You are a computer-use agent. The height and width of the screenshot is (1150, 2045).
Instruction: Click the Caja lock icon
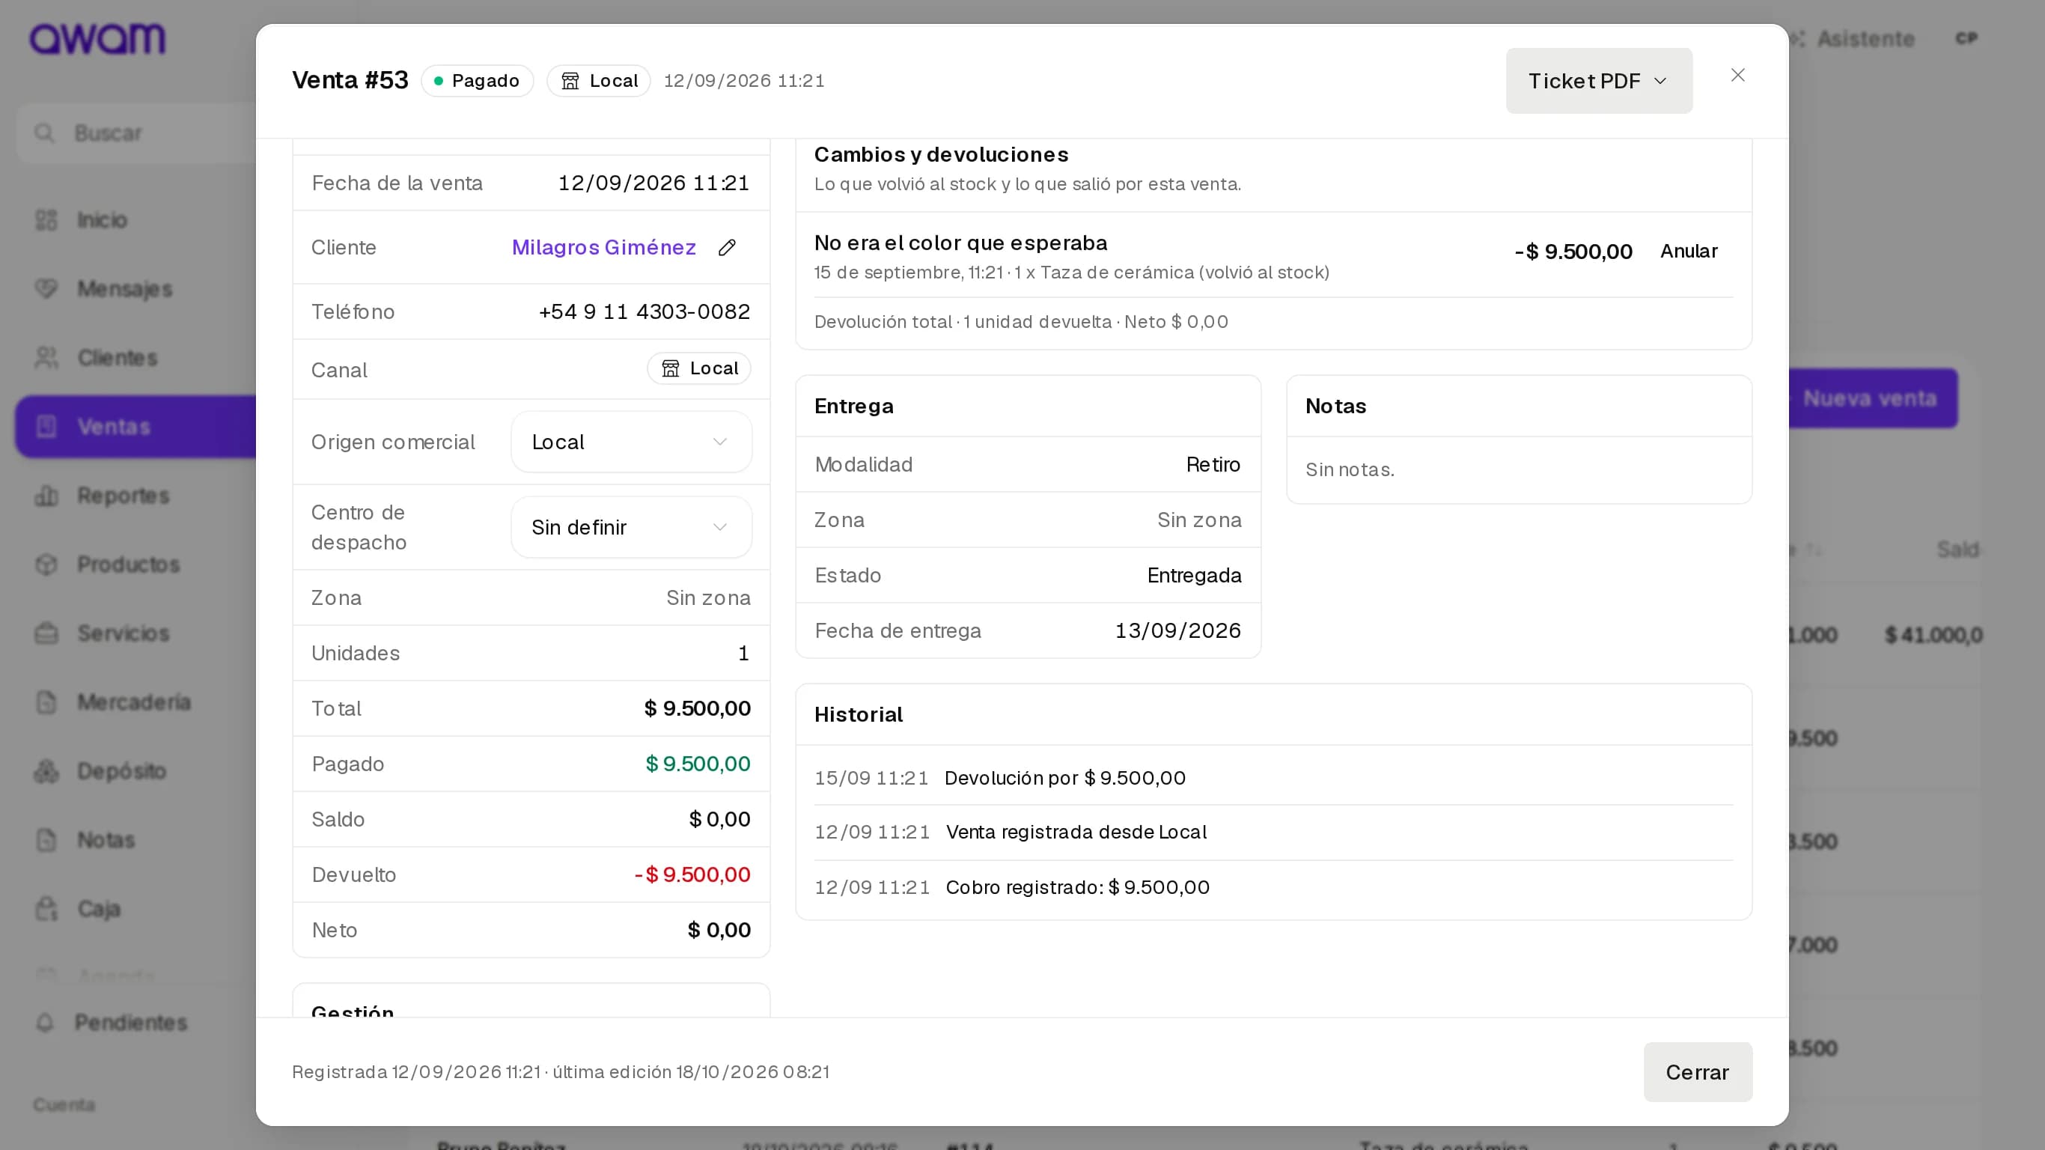[47, 909]
